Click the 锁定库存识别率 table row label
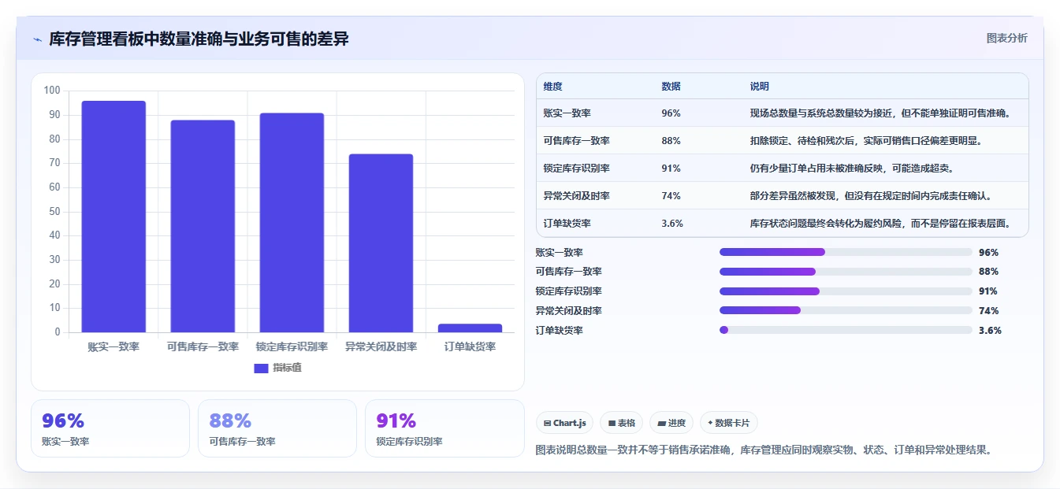 577,169
